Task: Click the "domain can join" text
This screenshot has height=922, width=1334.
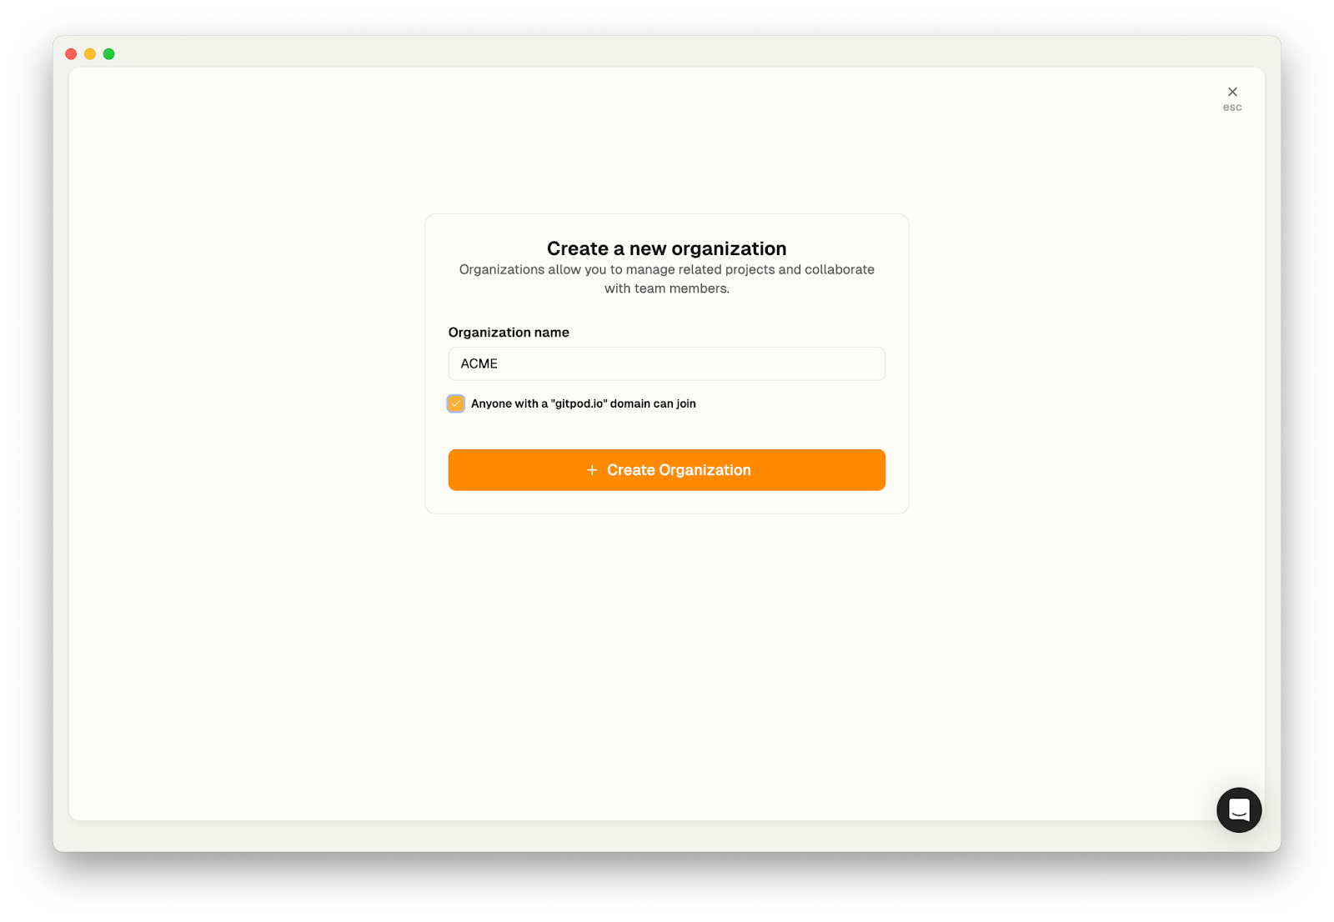Action: pos(653,403)
